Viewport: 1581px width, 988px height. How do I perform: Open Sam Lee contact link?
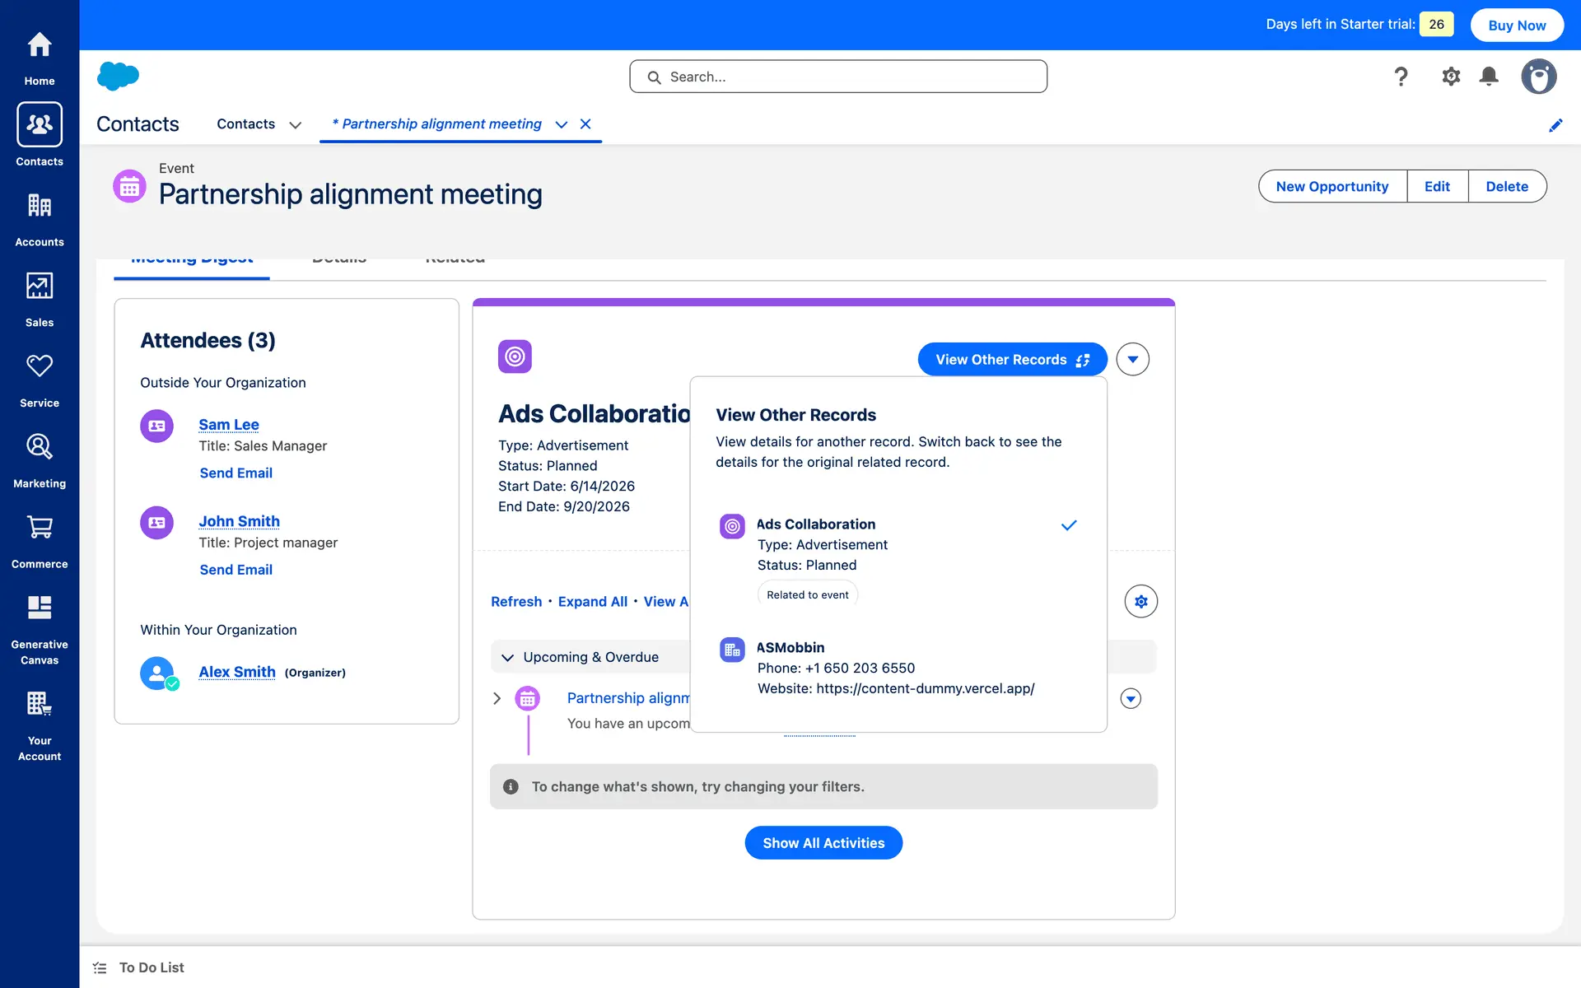pos(229,425)
